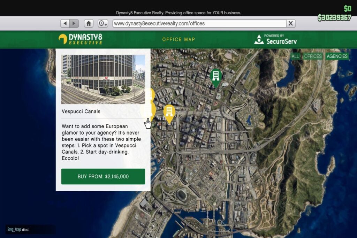Click the OFFICE MAP heading
Image resolution: width=357 pixels, height=238 pixels.
pyautogui.click(x=178, y=39)
